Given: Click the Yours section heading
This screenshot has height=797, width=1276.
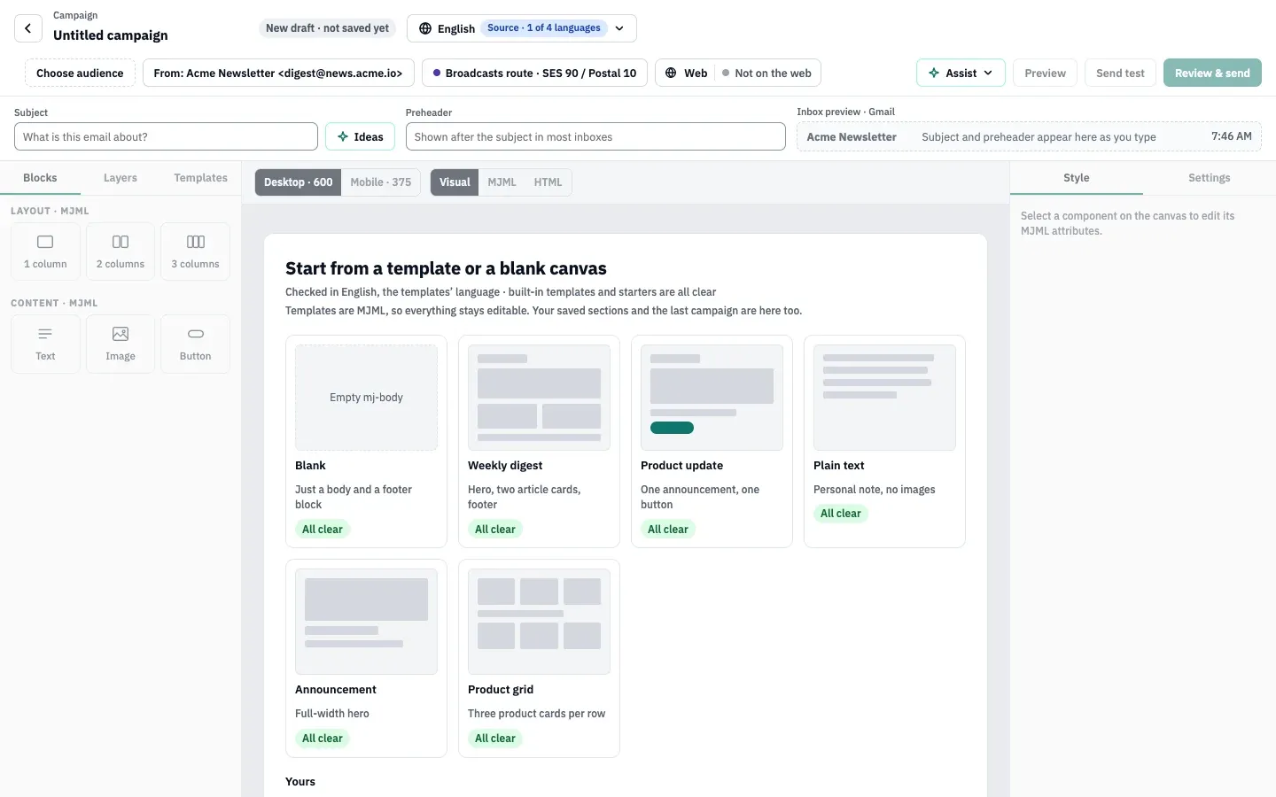Looking at the screenshot, I should point(300,782).
